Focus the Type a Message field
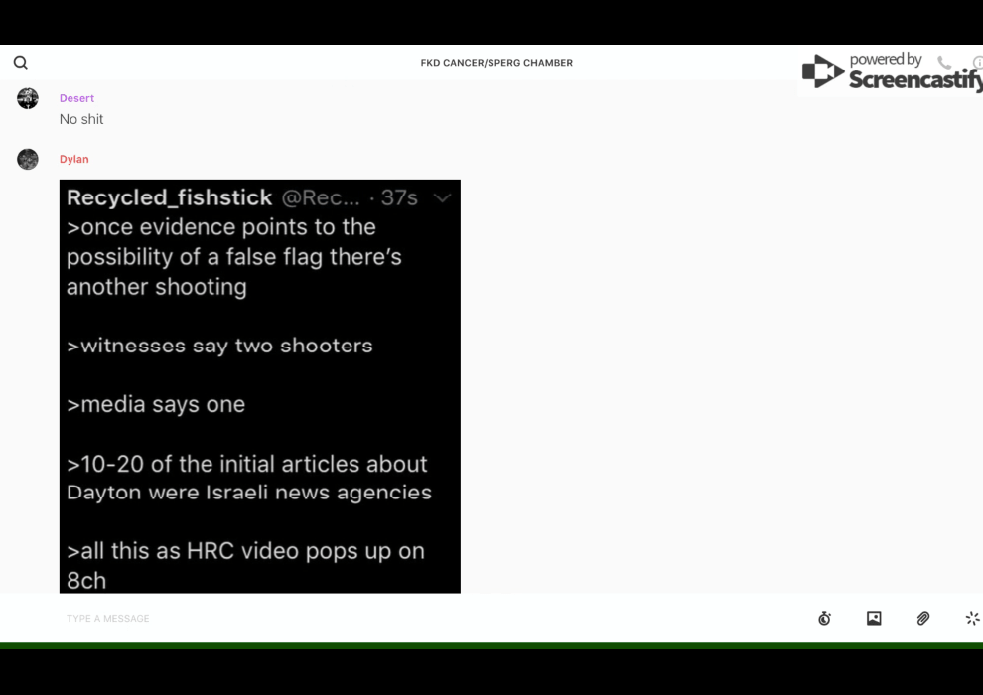Image resolution: width=983 pixels, height=695 pixels. (397, 618)
